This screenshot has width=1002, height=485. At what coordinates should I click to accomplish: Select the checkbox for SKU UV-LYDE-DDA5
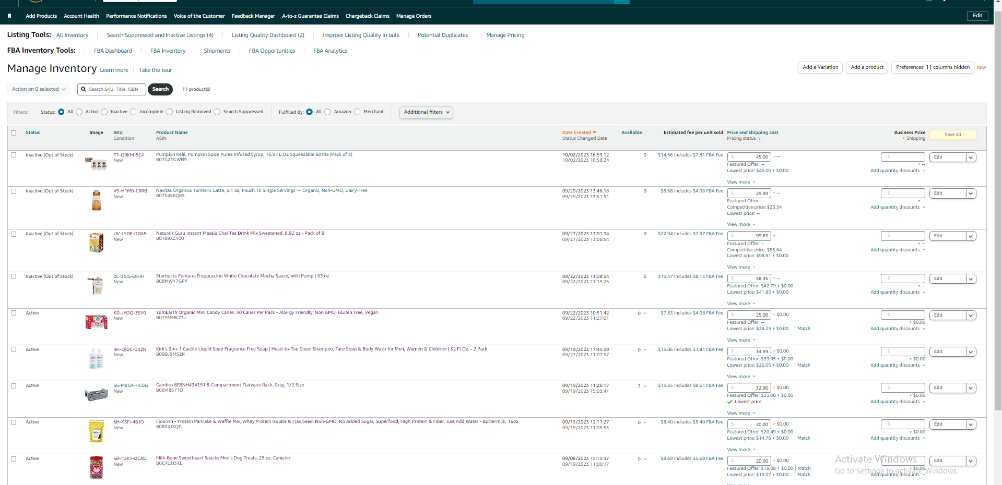14,234
